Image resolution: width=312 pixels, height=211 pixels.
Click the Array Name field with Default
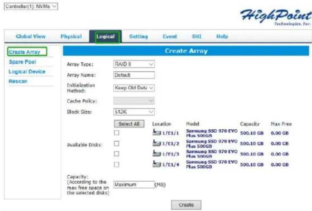[134, 75]
